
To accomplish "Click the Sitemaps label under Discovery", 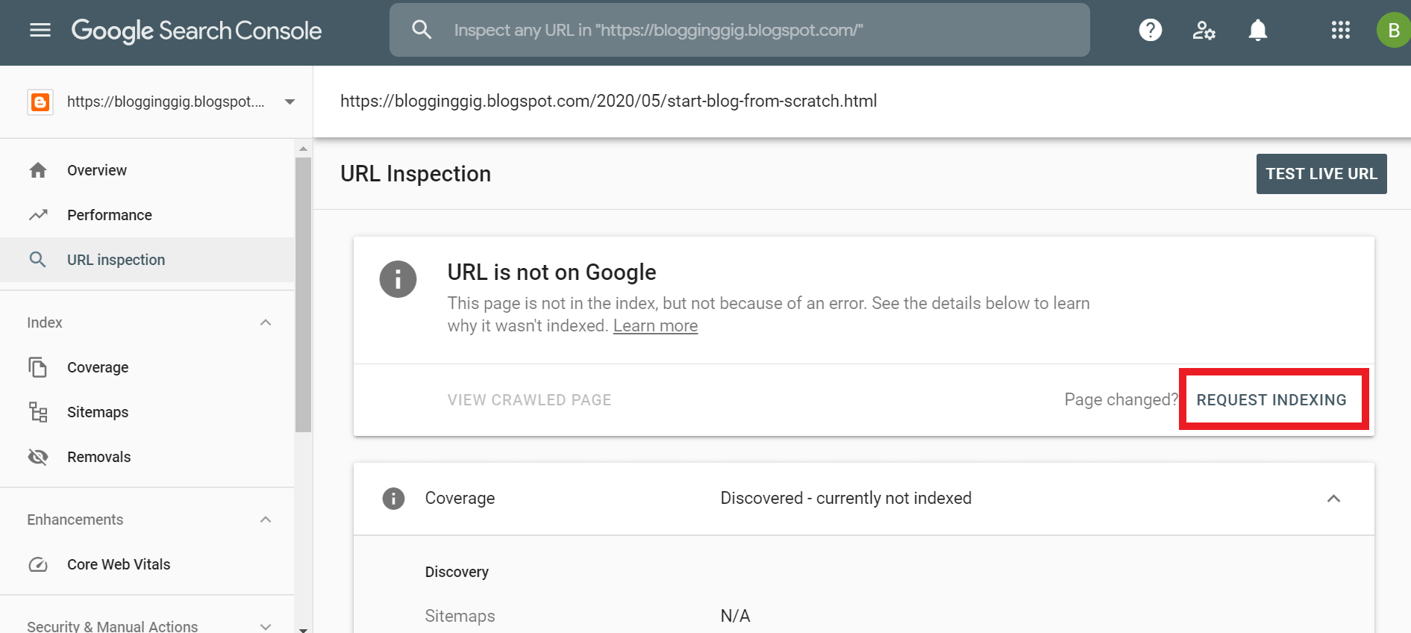I will click(x=460, y=616).
